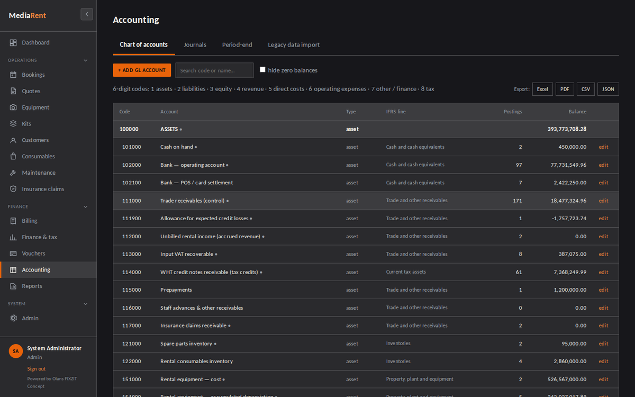635x397 pixels.
Task: Click the Insurance claims shield icon
Action: (x=13, y=189)
